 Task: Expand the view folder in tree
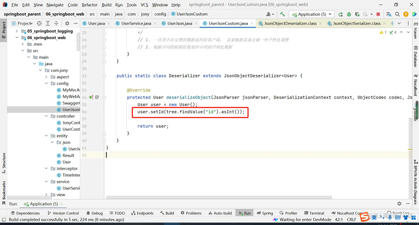46,195
